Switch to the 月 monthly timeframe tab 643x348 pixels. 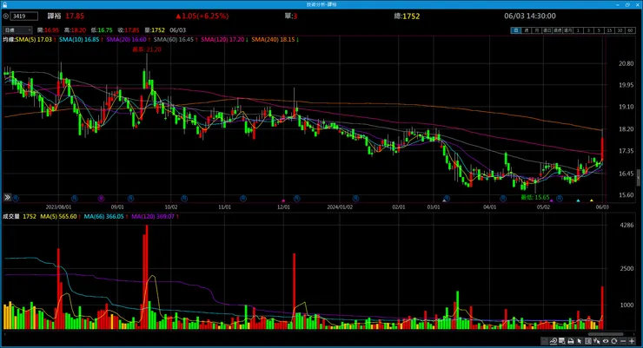[536, 30]
